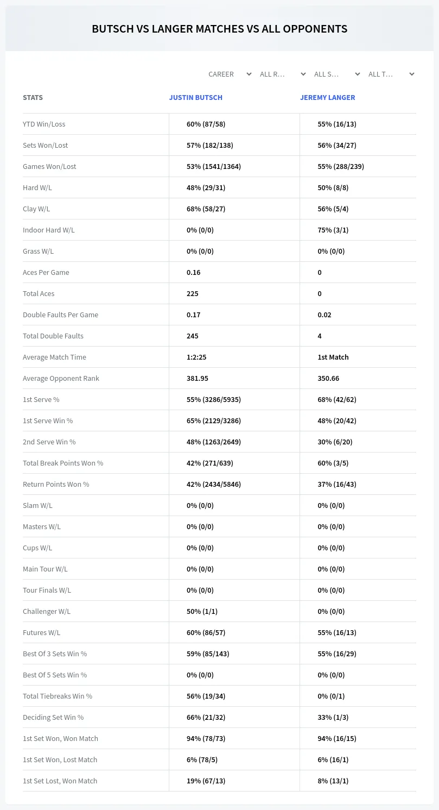Click the page title about Butsch vs Langer
The height and width of the screenshot is (810, 439).
click(x=220, y=29)
